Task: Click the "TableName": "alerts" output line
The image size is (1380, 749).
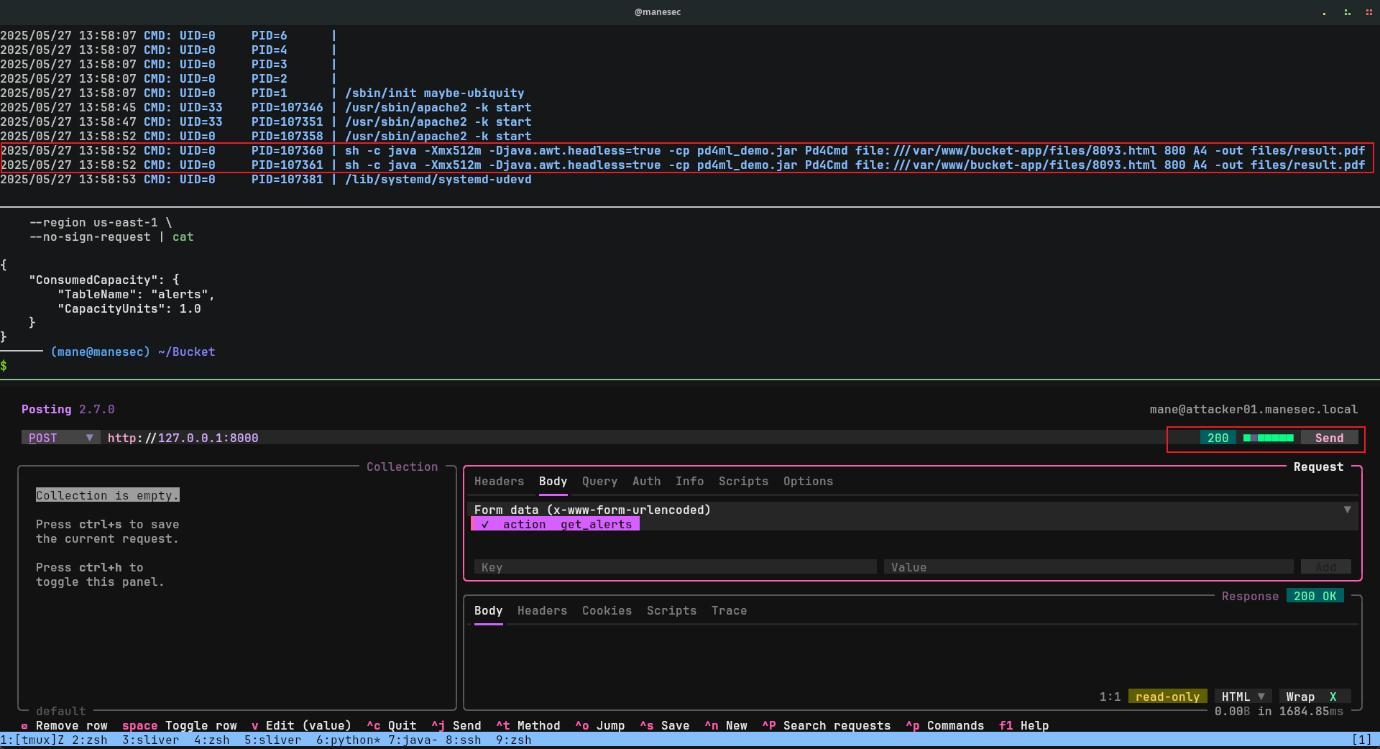Action: [x=136, y=294]
